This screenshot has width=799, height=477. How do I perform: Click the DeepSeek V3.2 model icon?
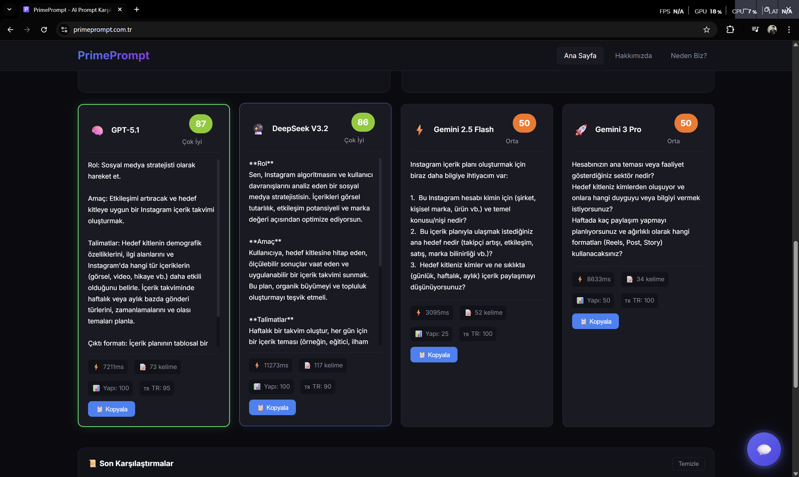(x=258, y=129)
